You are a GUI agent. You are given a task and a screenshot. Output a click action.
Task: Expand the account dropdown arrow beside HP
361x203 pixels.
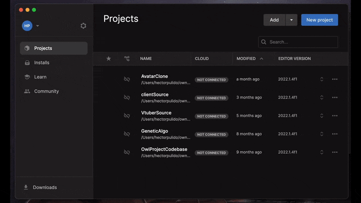click(37, 26)
